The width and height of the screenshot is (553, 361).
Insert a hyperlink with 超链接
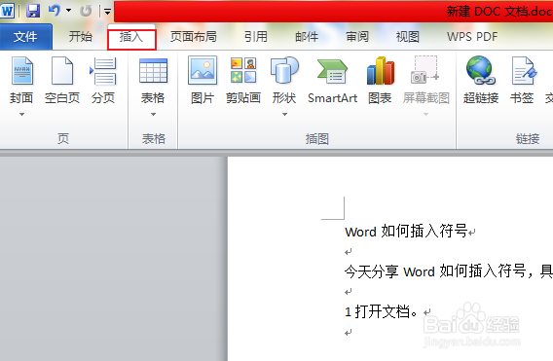click(x=481, y=81)
